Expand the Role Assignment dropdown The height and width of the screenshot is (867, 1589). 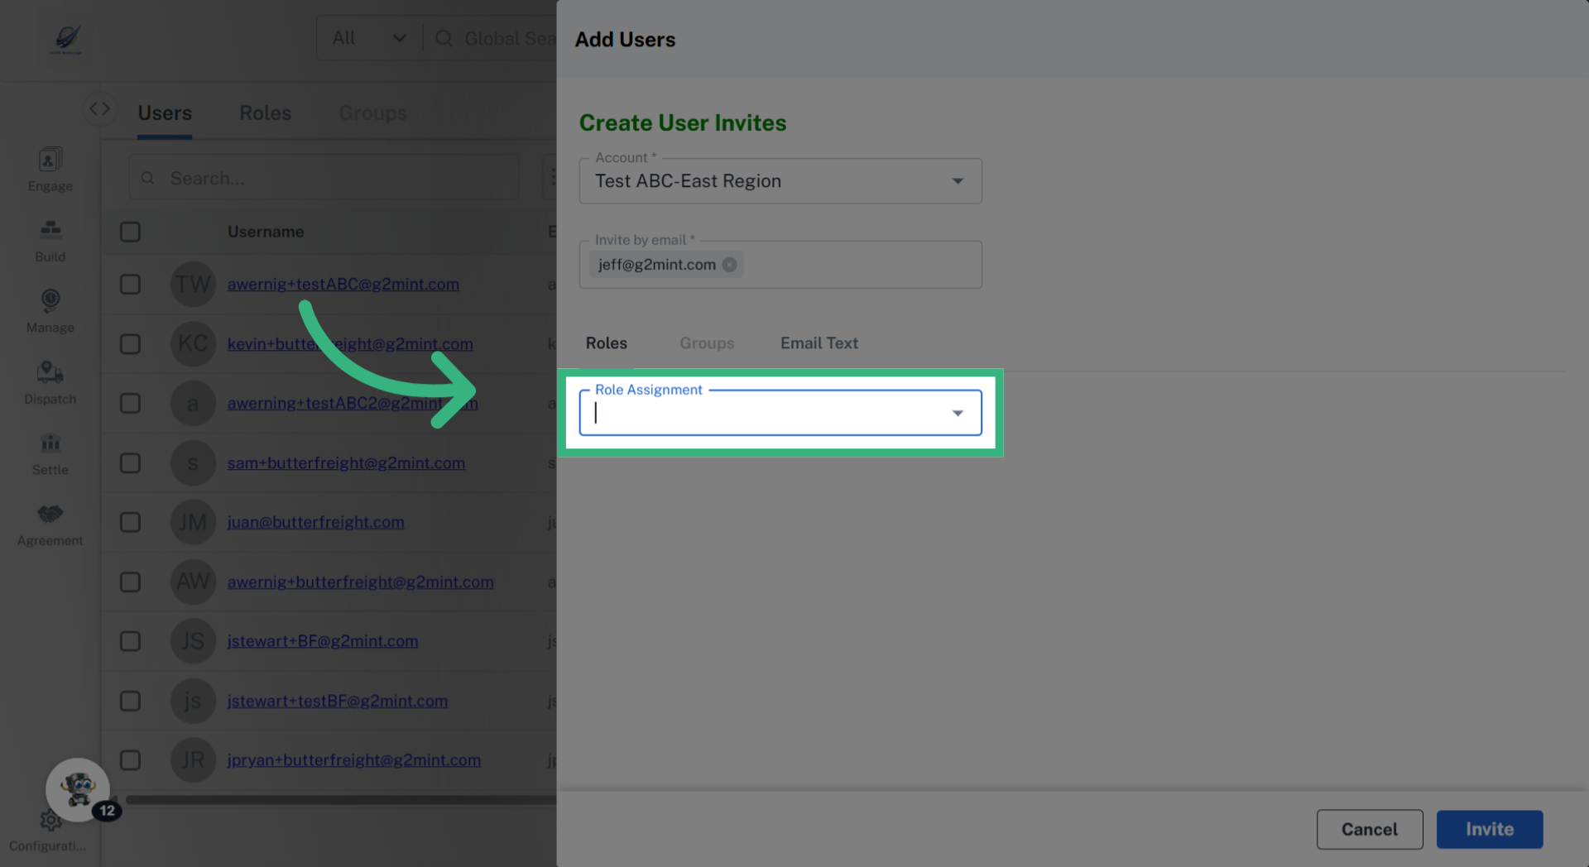[958, 412]
